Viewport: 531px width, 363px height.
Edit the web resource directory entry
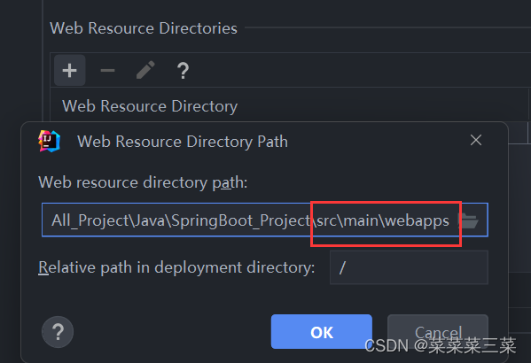coord(145,70)
